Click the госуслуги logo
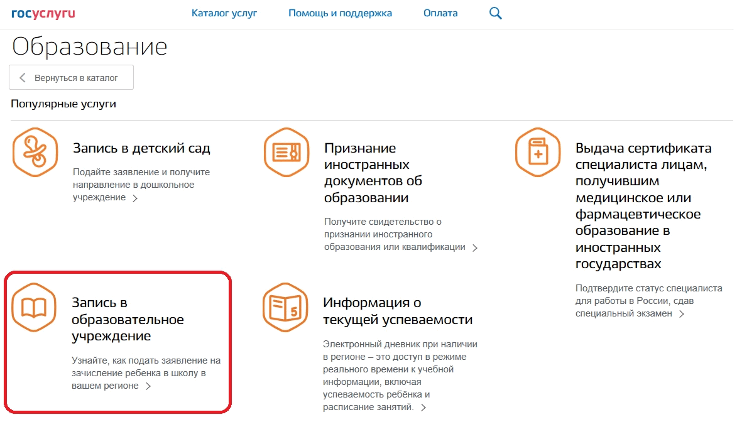 tap(43, 14)
